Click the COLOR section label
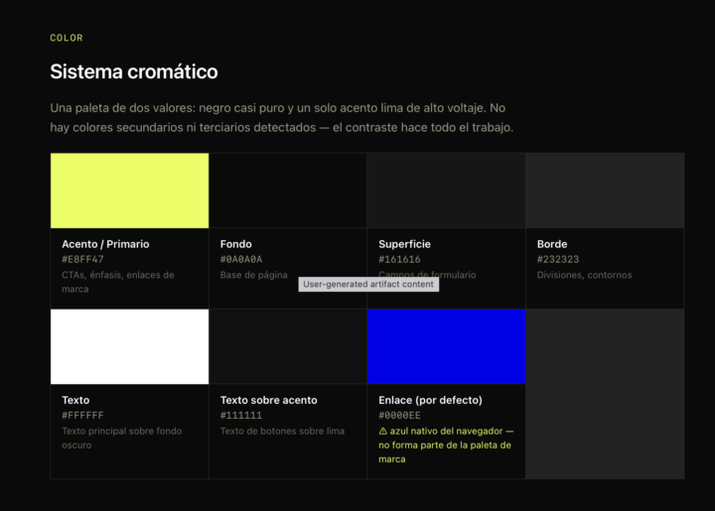Screen dimensions: 715x511 67,38
